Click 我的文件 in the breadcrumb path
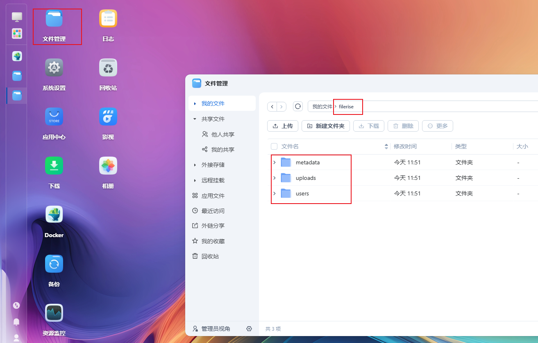The width and height of the screenshot is (538, 343). [322, 107]
